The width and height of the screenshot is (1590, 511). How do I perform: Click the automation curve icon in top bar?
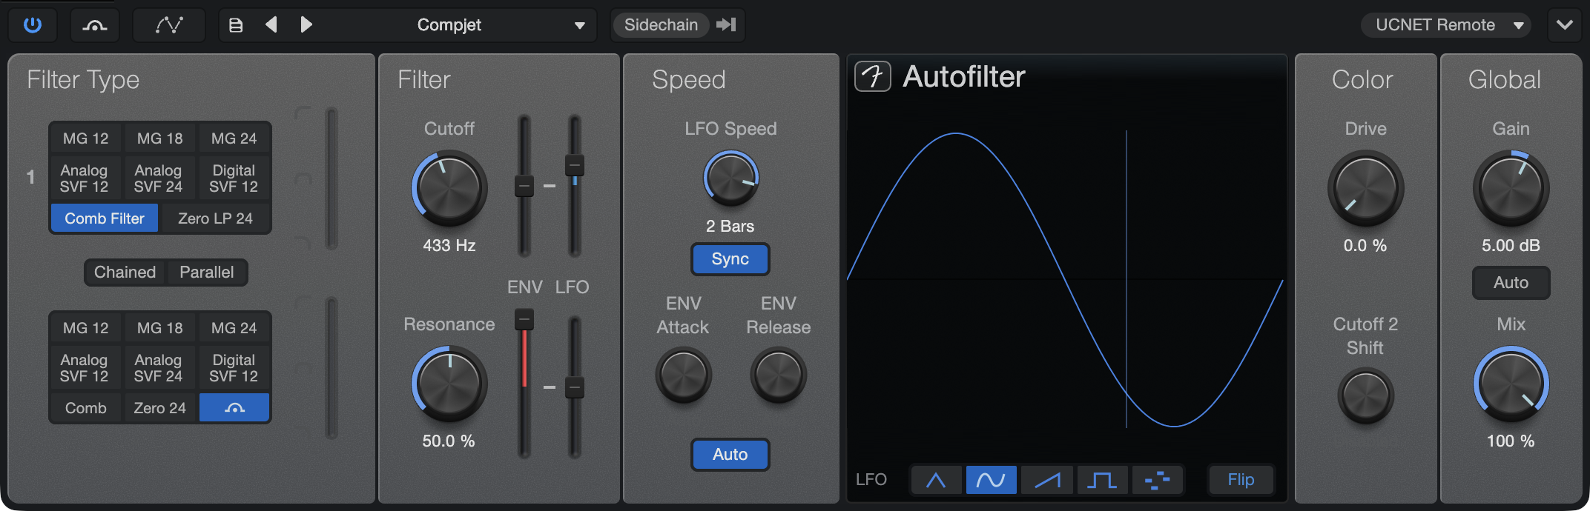[x=95, y=25]
